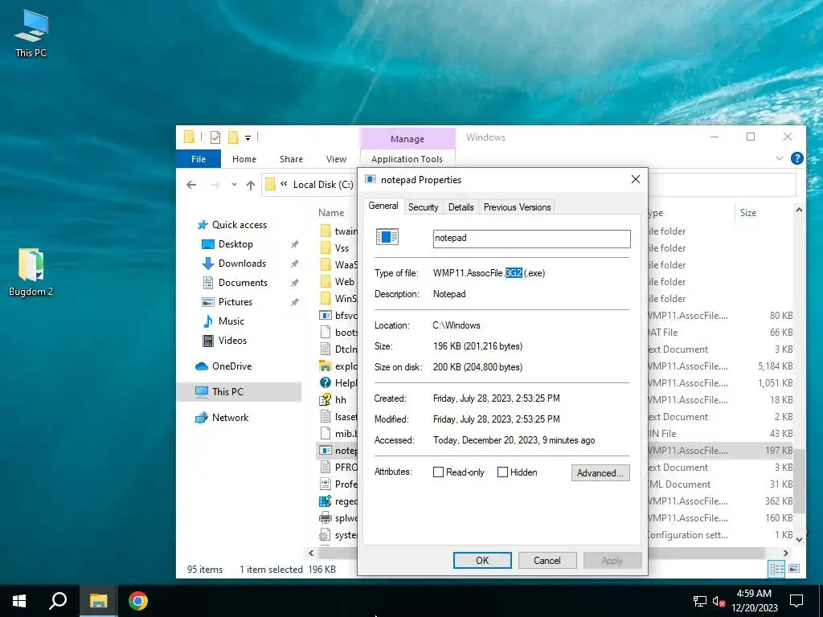This screenshot has height=617, width=823.
Task: Open This PC desktop icon
Action: tap(31, 34)
